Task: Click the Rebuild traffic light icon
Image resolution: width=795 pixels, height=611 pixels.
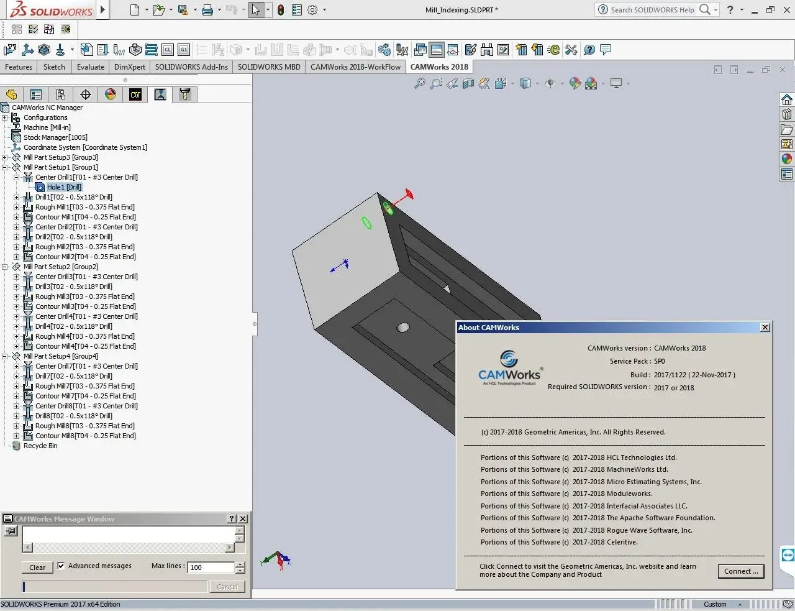Action: (x=281, y=10)
